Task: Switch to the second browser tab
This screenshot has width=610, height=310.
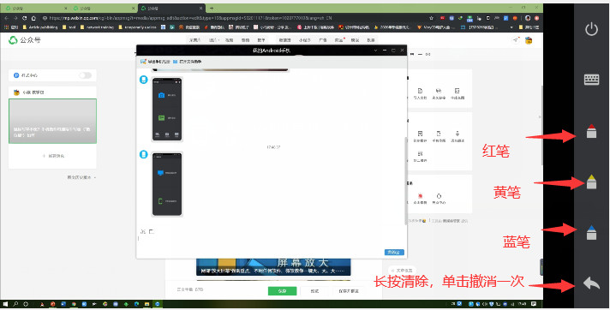Action: point(104,9)
